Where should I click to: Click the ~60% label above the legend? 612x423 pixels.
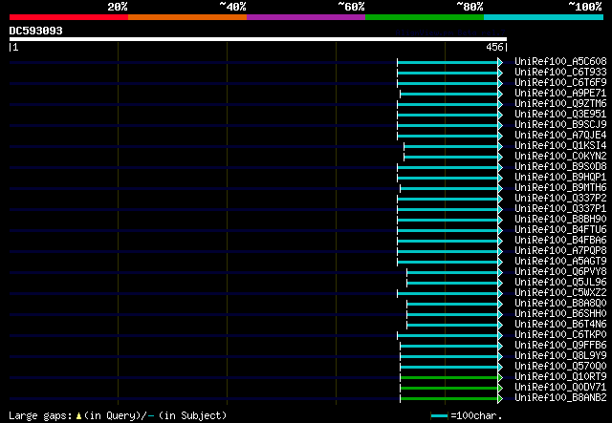tap(351, 7)
